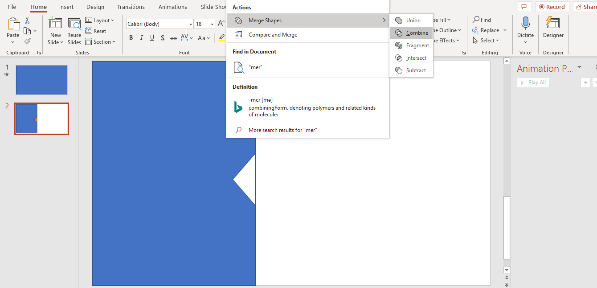
Task: Open Shape Outline dropdown
Action: tap(446, 30)
